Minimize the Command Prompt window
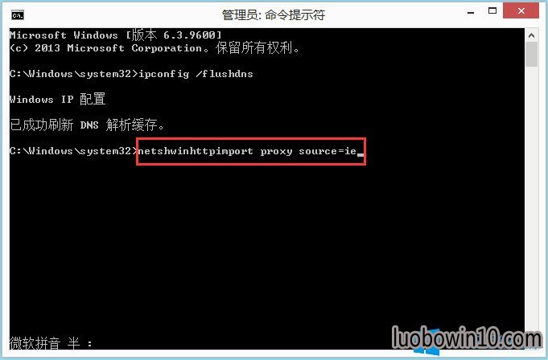 [471, 13]
